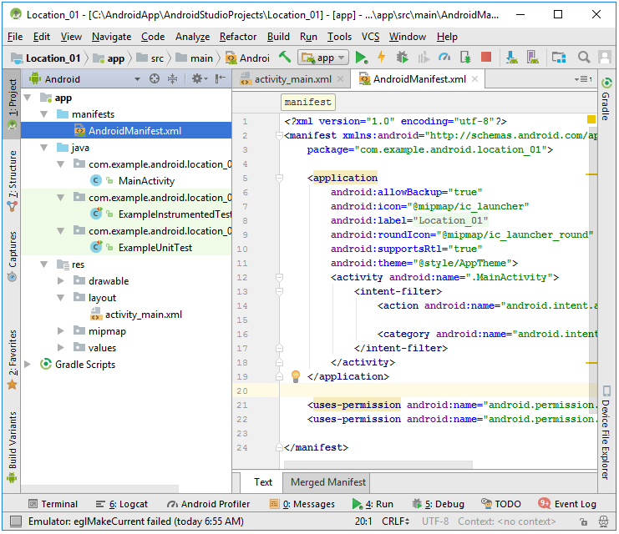Start Debug app with bug icon
This screenshot has width=619, height=534.
[402, 58]
